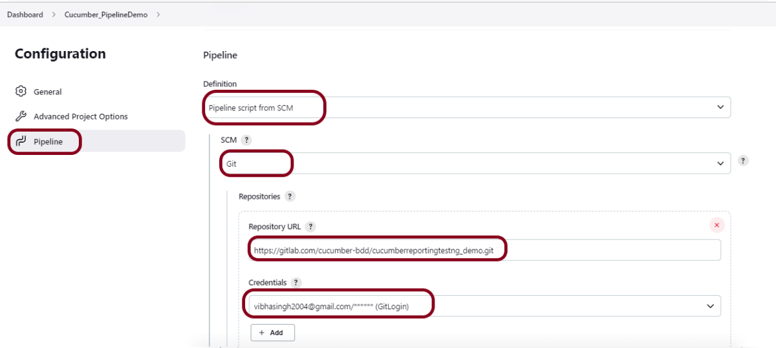The height and width of the screenshot is (348, 776).
Task: Open the Cucumber_PipelineDemo breadcrumb link
Action: [105, 15]
